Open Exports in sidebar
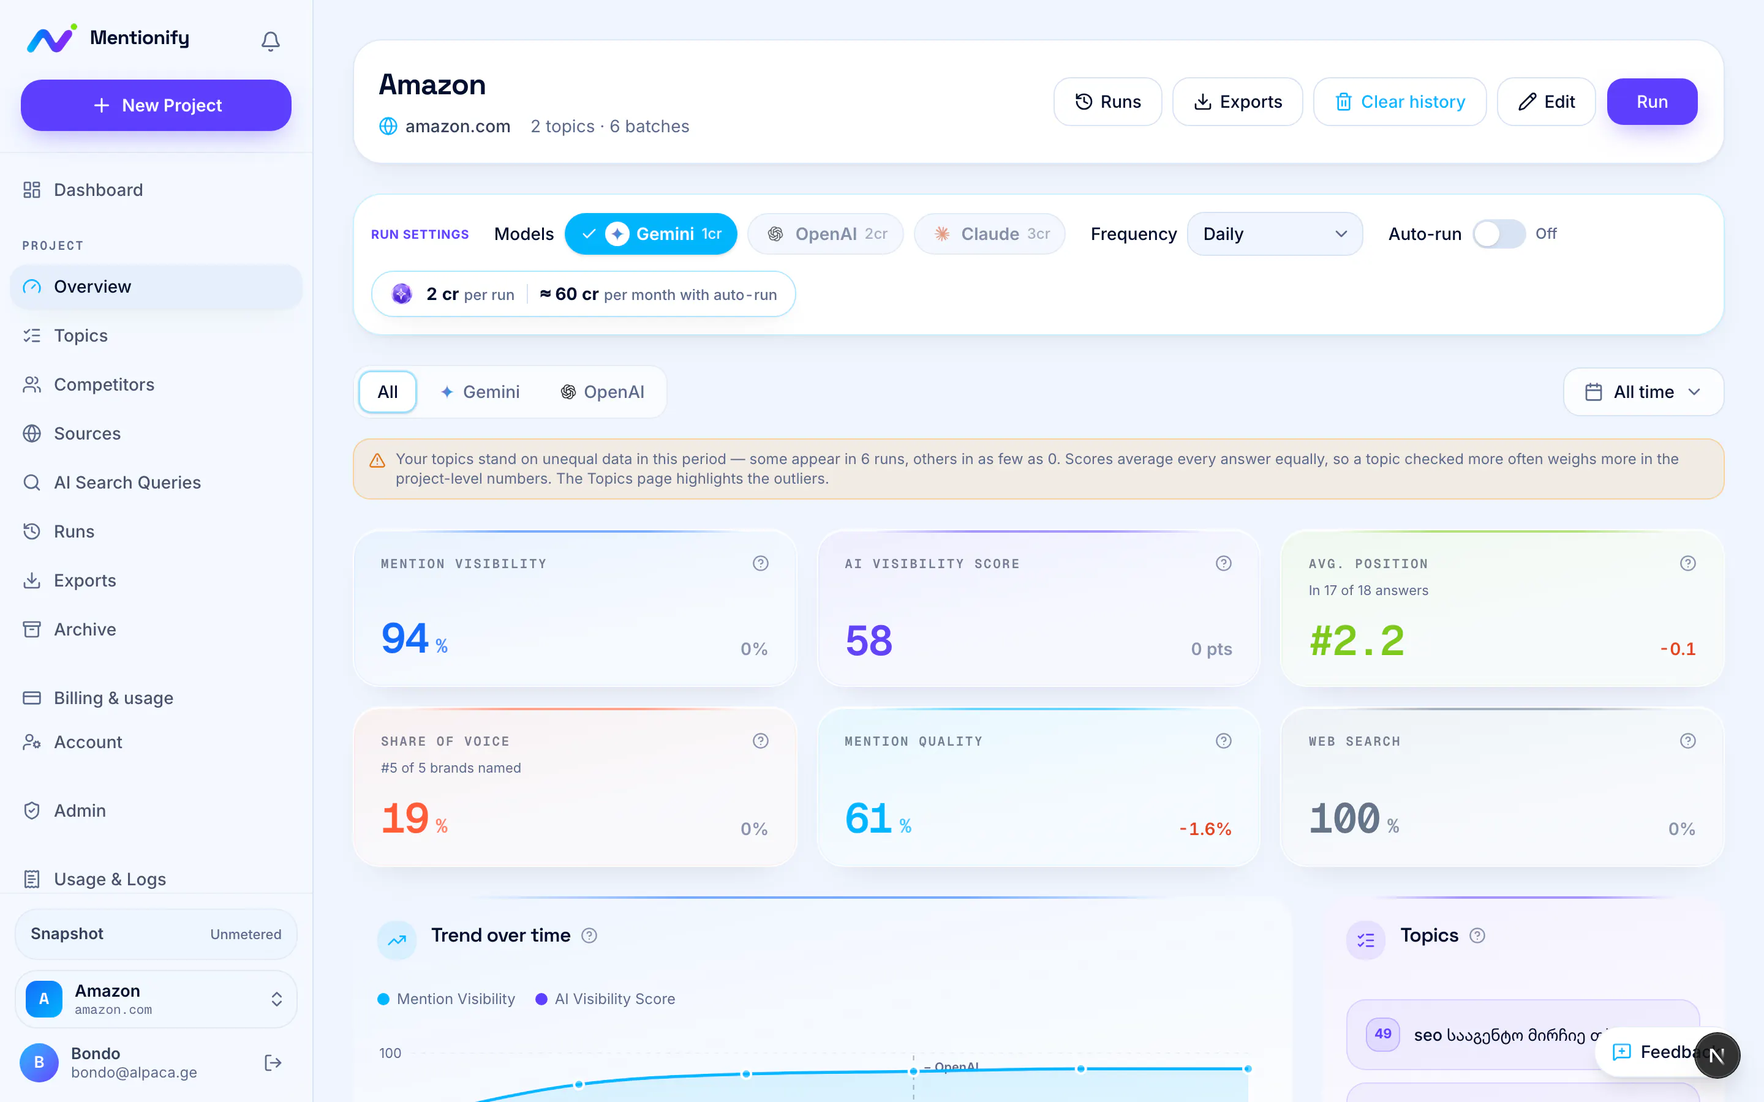Screen dimensions: 1764x1102 [156, 581]
